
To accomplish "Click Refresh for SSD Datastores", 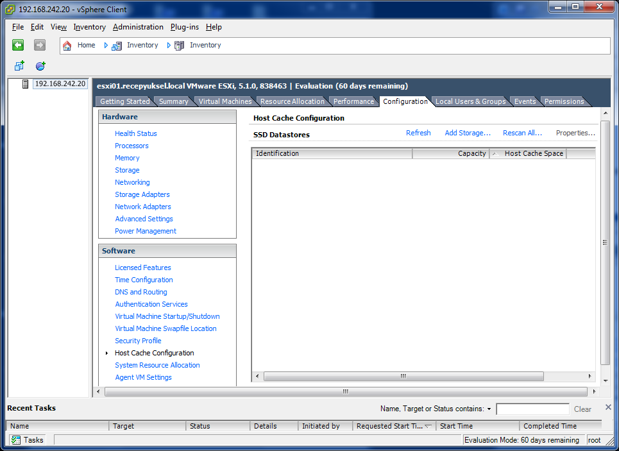I will point(418,133).
